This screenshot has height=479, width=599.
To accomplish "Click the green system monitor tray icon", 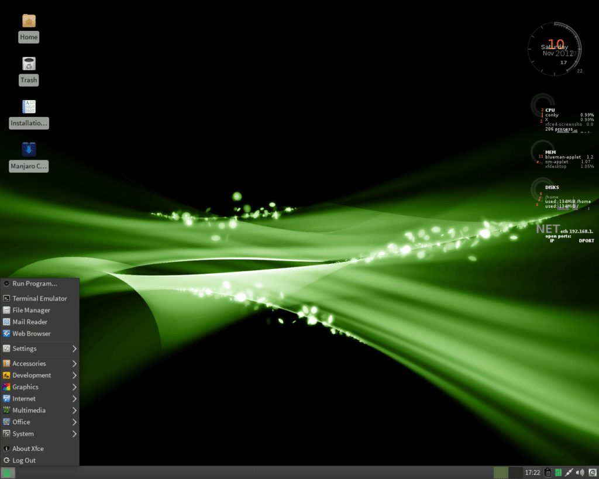I will pyautogui.click(x=558, y=473).
